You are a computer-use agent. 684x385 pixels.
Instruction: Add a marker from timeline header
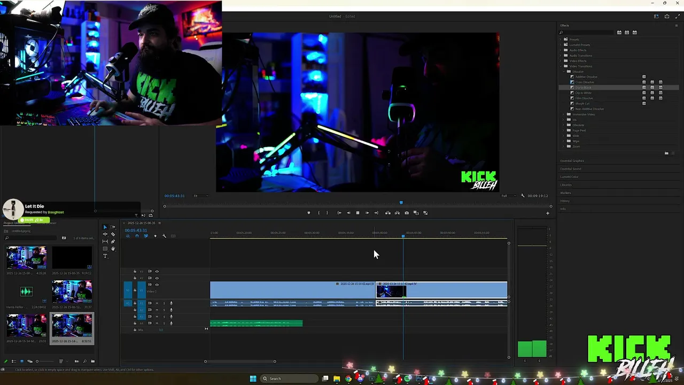click(x=156, y=236)
